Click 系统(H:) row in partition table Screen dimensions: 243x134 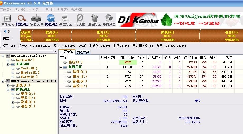[x=147, y=62]
